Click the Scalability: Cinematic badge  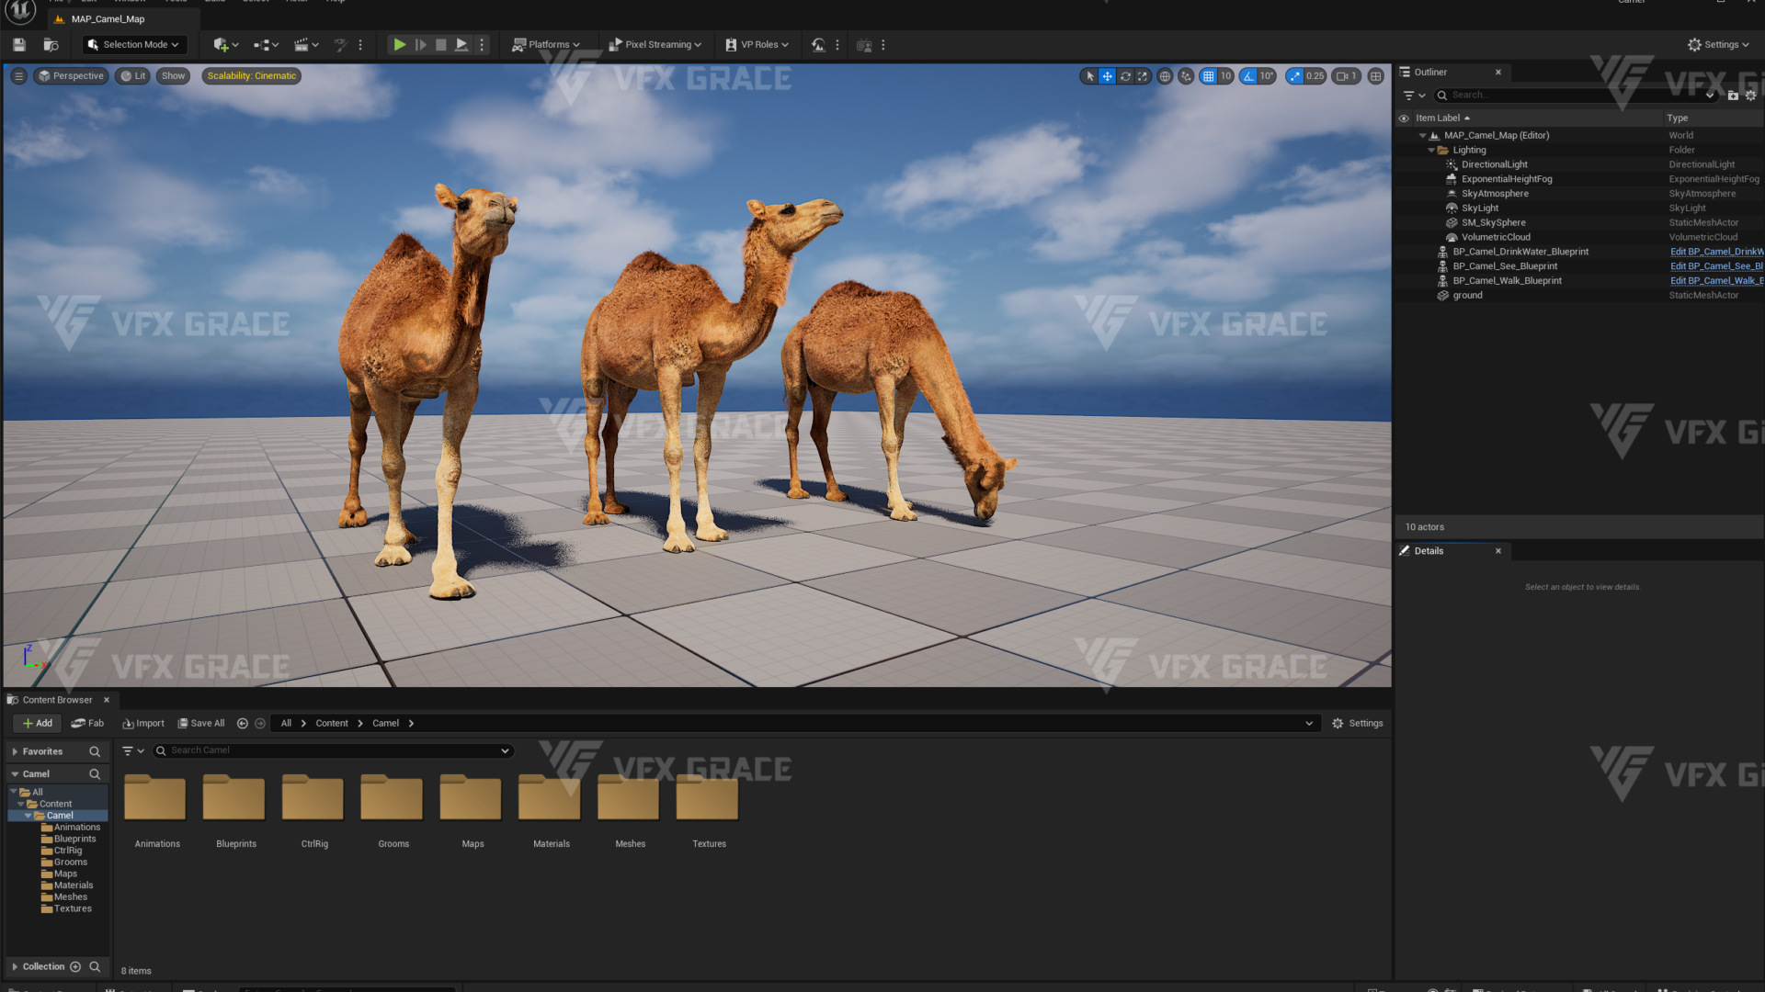pyautogui.click(x=252, y=76)
